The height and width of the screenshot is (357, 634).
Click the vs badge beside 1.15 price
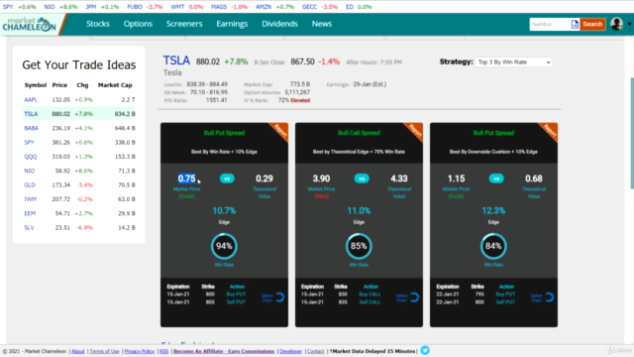(496, 178)
